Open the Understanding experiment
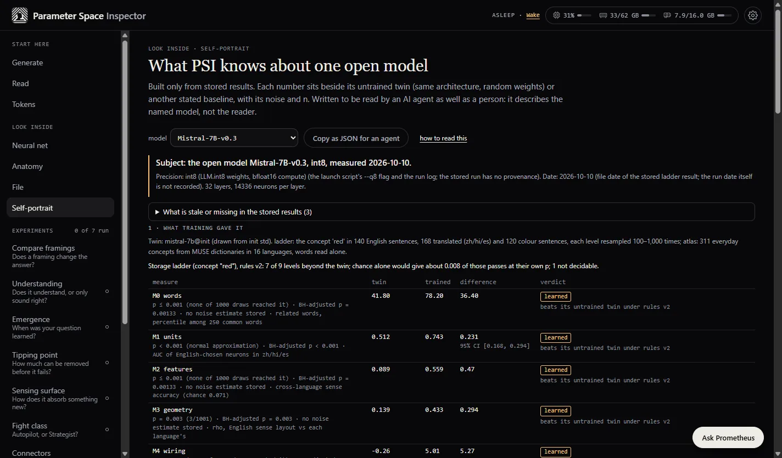Image resolution: width=782 pixels, height=458 pixels. (60, 292)
